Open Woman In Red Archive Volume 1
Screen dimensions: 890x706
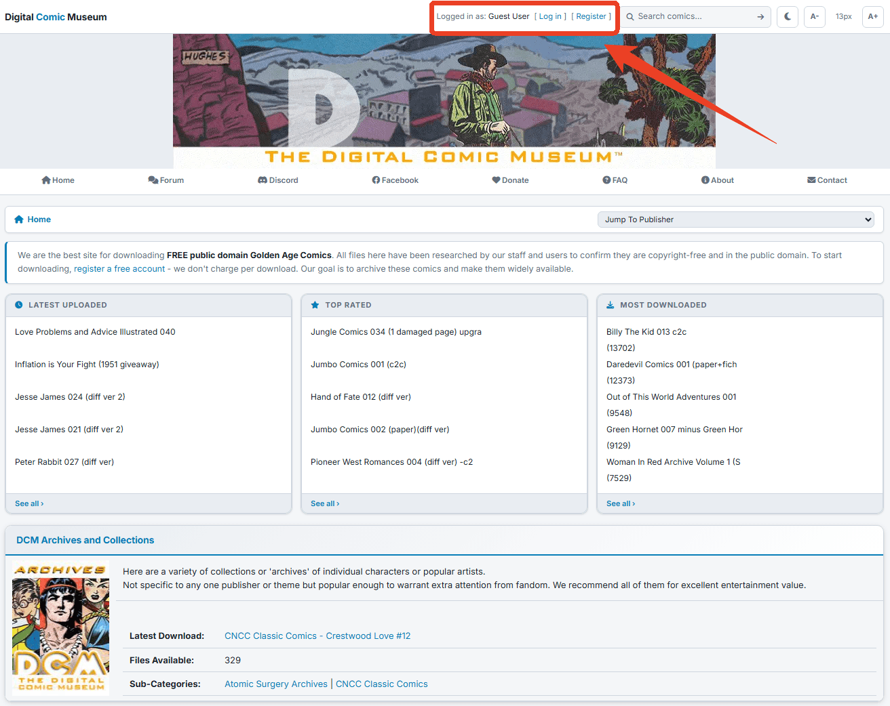pyautogui.click(x=674, y=462)
